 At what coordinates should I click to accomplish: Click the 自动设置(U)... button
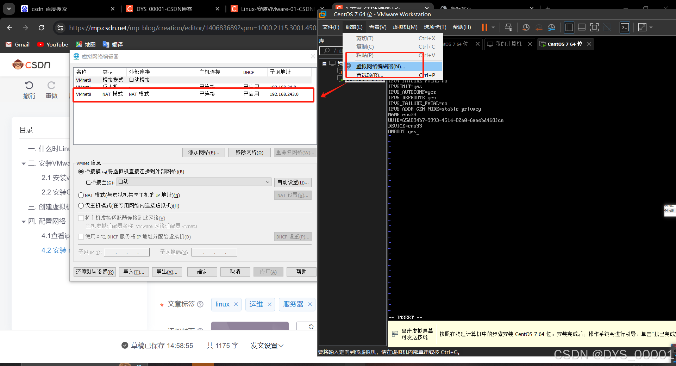(x=293, y=182)
